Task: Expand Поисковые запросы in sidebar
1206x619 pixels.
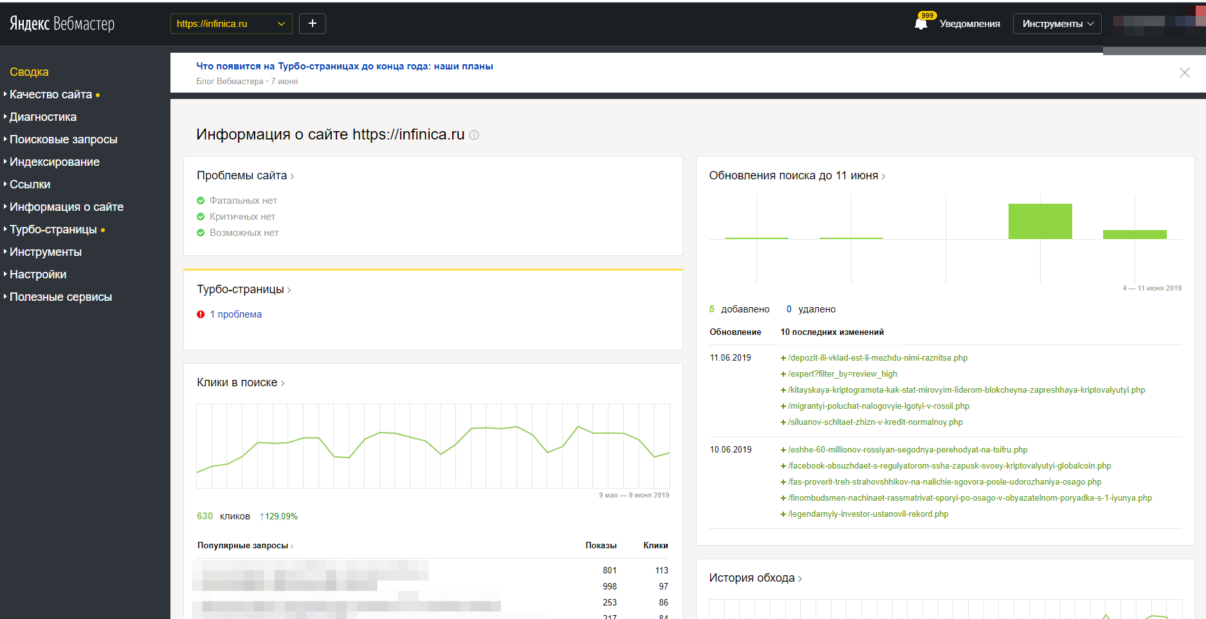Action: click(63, 139)
